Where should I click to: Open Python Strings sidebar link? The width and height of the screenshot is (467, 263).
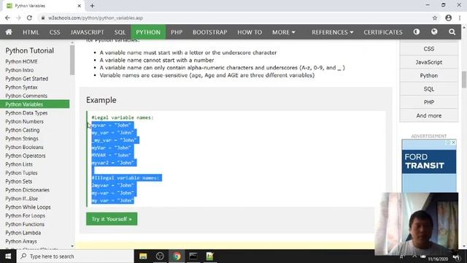(22, 139)
